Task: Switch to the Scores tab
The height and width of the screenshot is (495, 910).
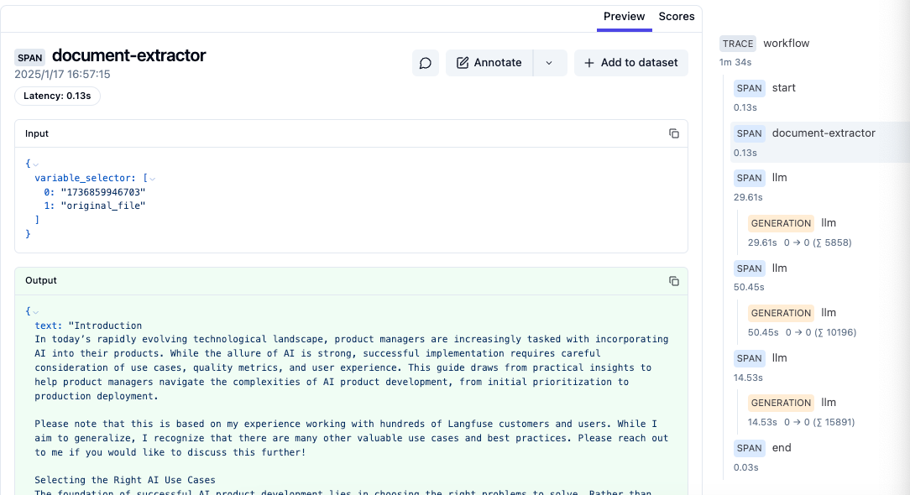Action: tap(676, 17)
